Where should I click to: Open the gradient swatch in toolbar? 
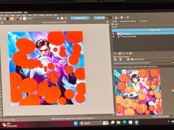click(8, 19)
